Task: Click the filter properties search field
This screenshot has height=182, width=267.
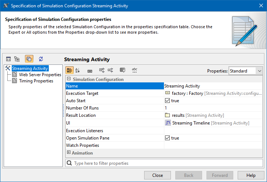Action: tap(165, 163)
